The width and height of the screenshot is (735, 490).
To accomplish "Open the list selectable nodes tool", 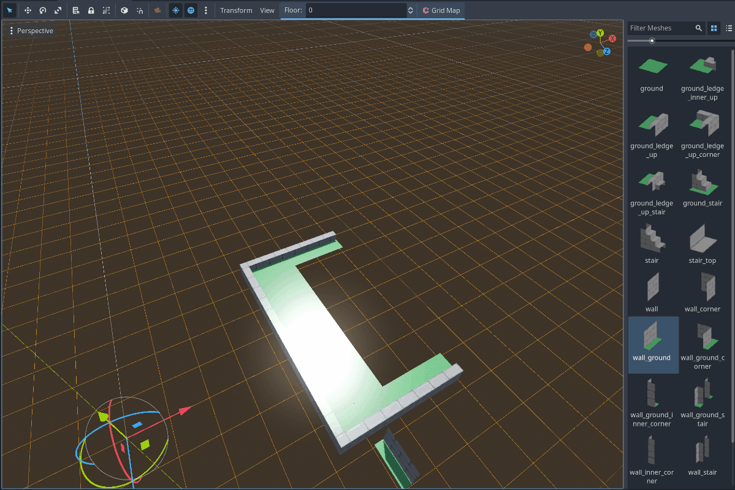I will pos(76,10).
